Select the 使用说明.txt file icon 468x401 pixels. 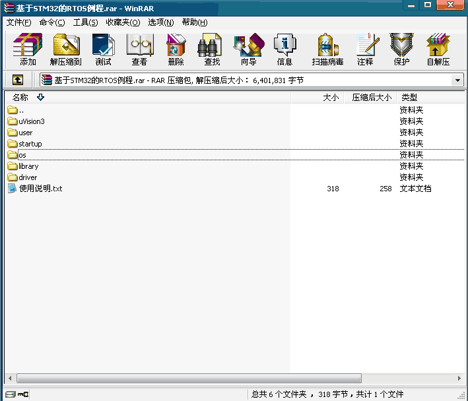12,189
